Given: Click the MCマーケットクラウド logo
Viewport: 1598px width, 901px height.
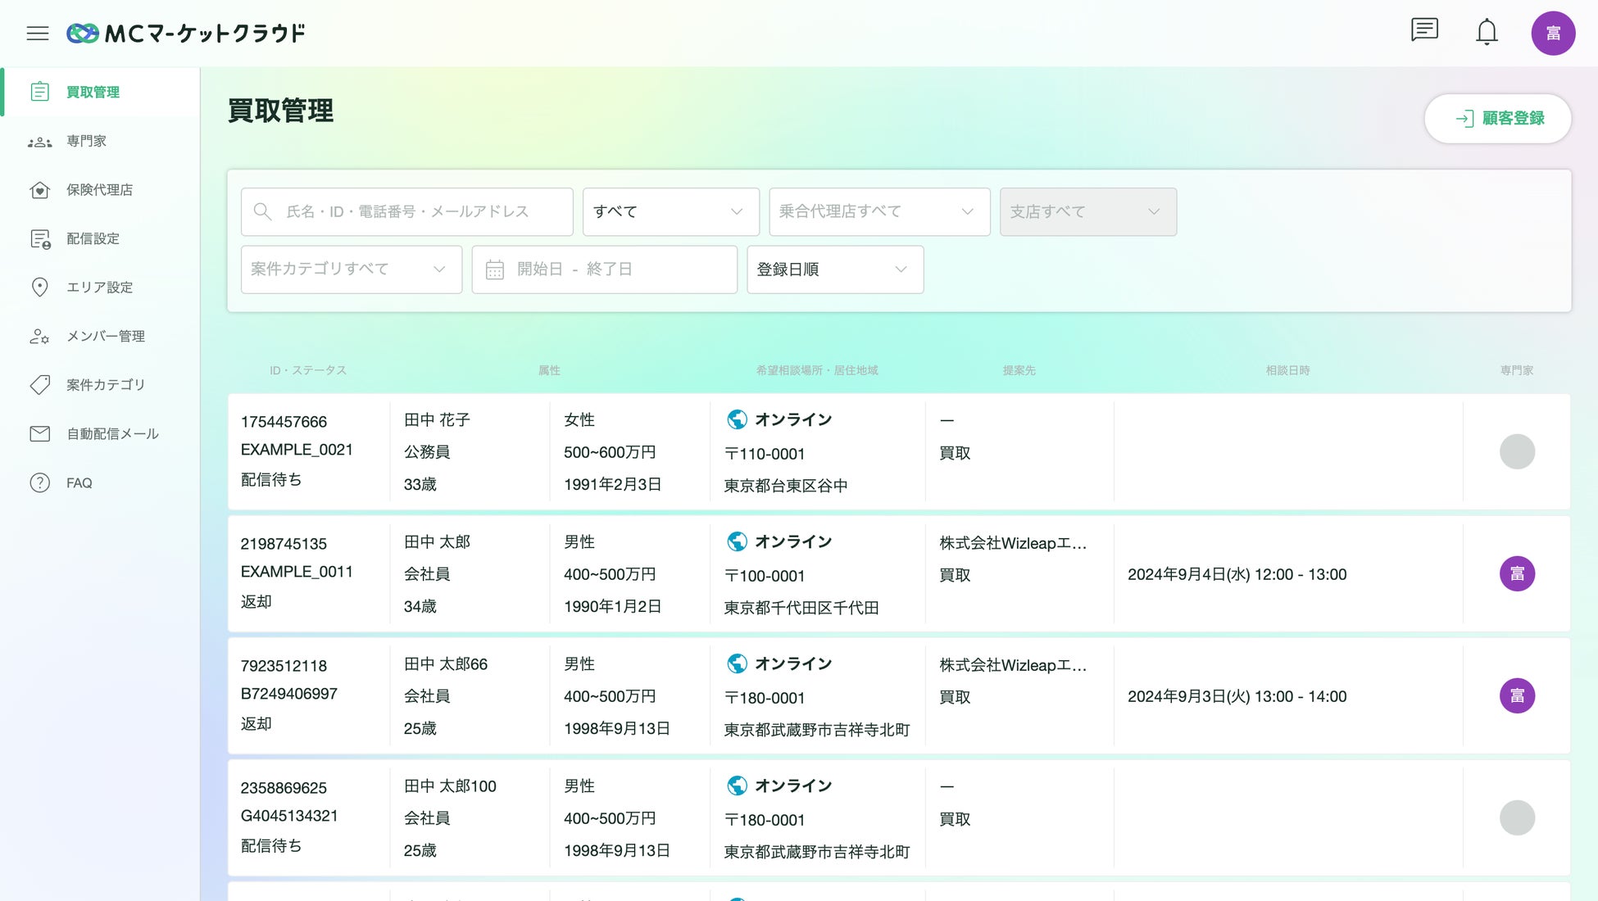Looking at the screenshot, I should (186, 34).
